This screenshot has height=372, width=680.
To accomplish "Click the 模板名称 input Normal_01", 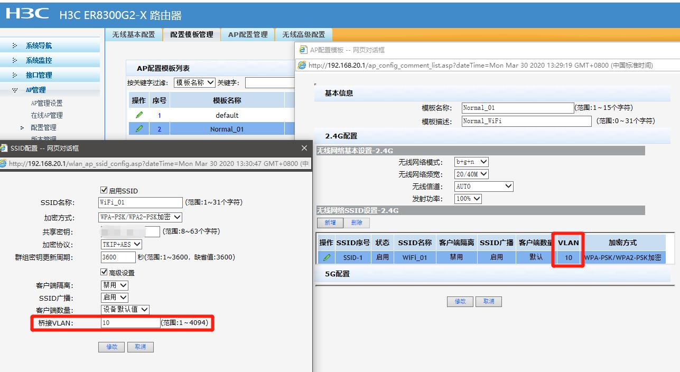I will 518,108.
